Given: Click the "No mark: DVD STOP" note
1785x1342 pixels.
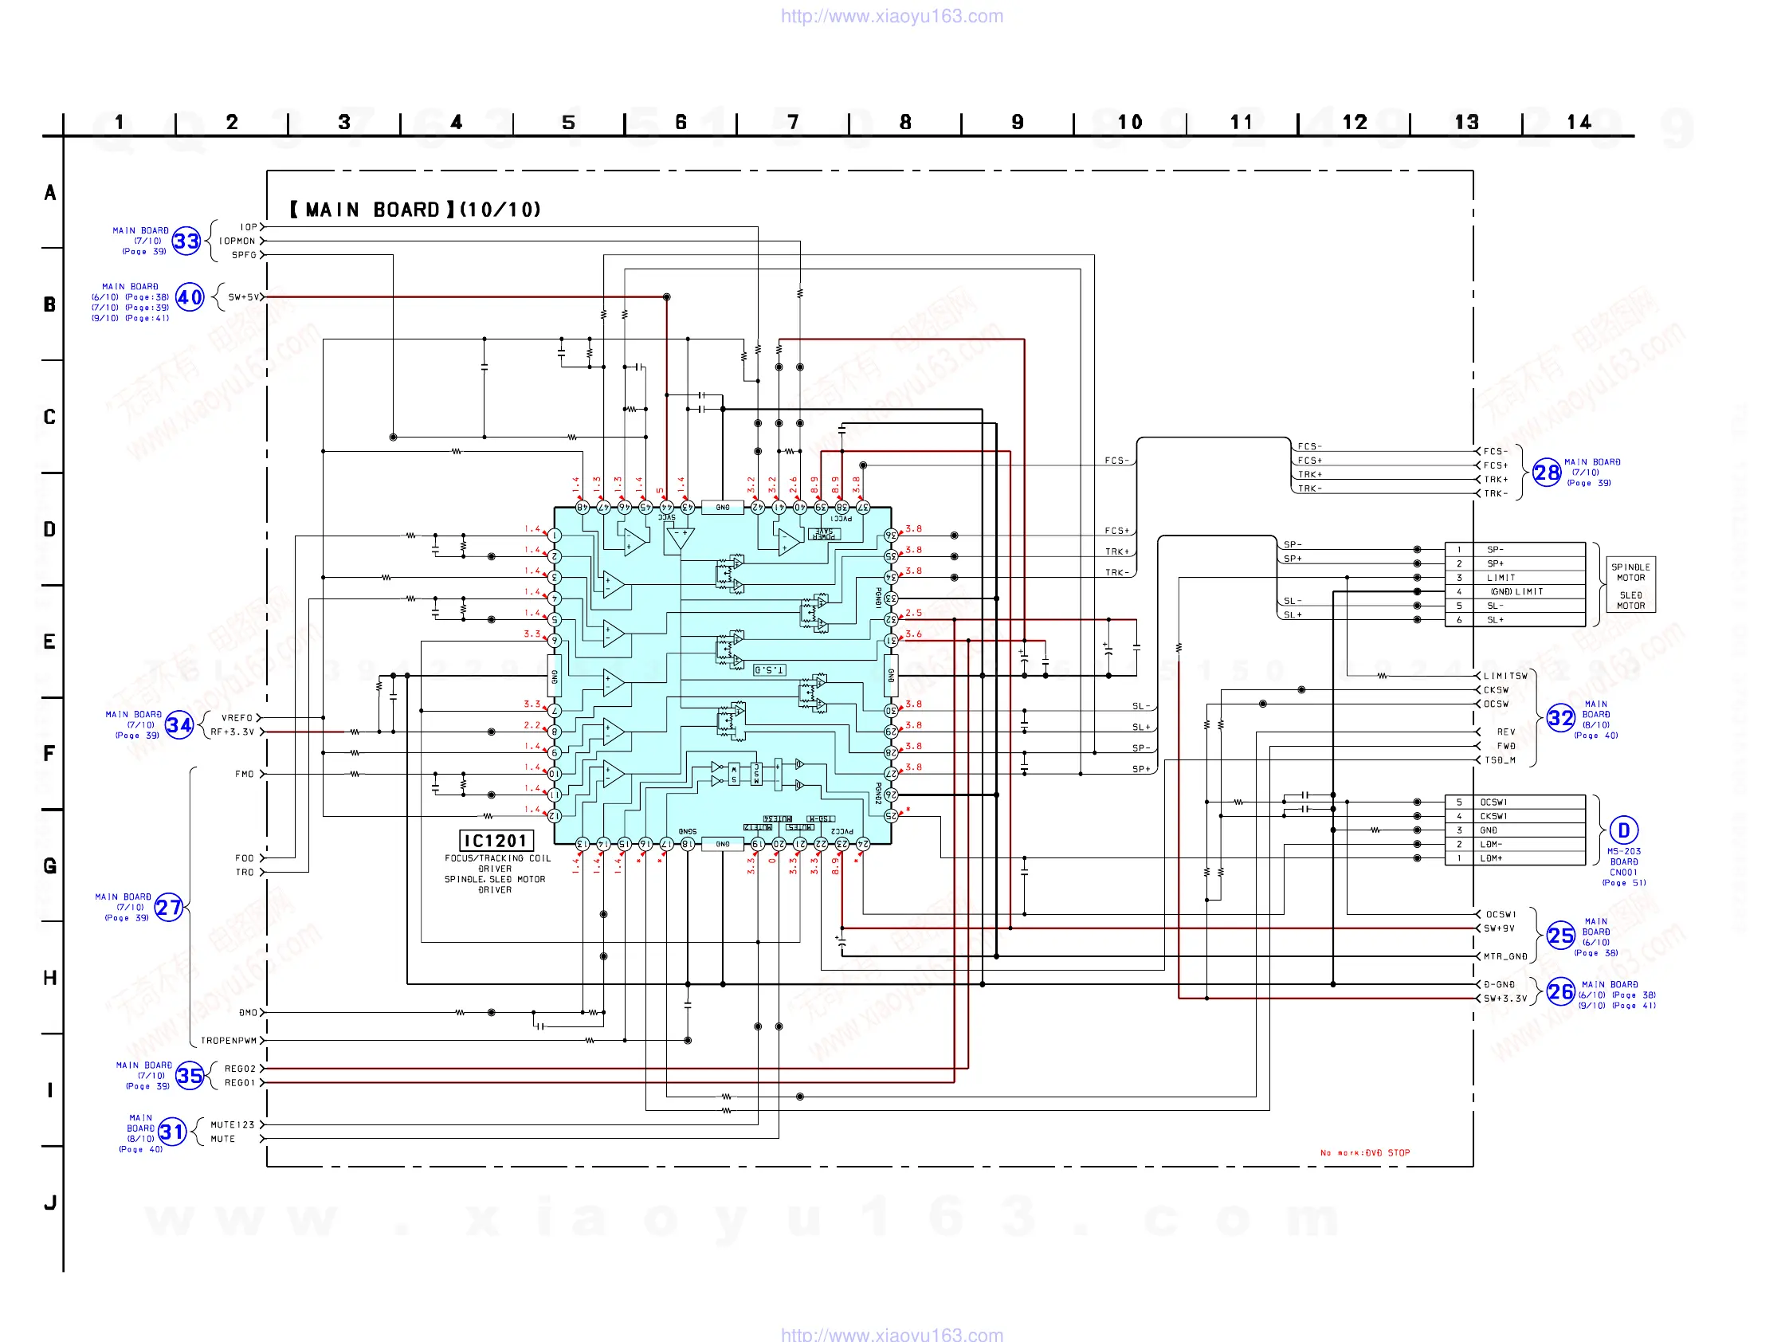Looking at the screenshot, I should pyautogui.click(x=1364, y=1152).
